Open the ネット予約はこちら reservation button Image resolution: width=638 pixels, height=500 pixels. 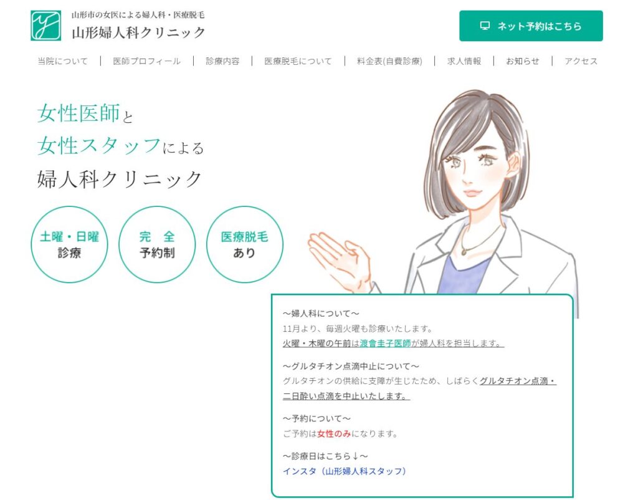[x=531, y=26]
